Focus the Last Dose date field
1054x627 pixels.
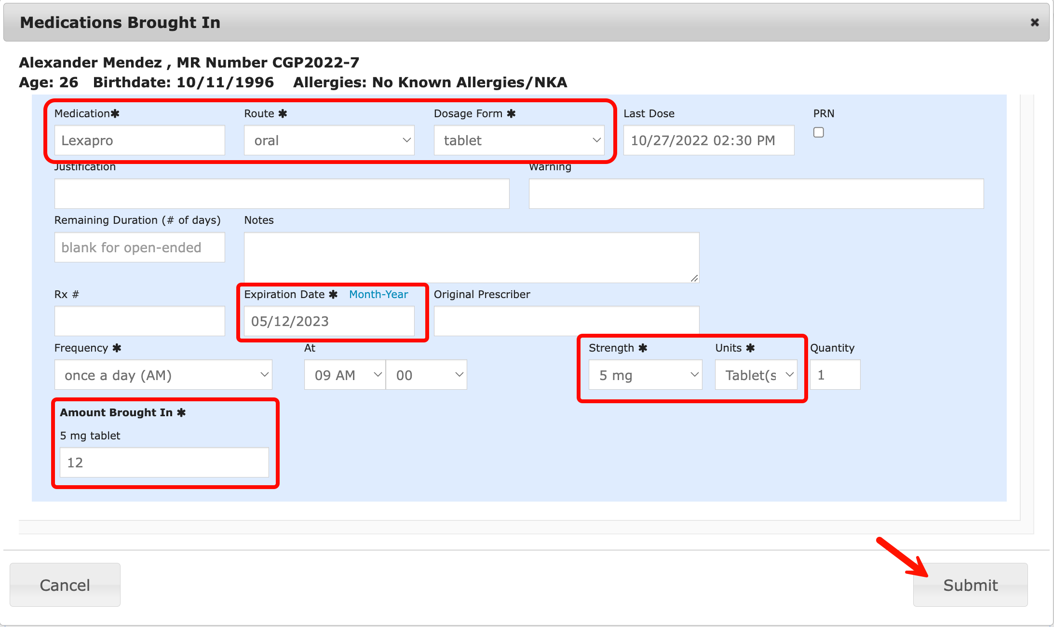(x=708, y=140)
